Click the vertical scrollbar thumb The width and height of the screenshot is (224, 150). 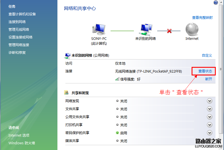pyautogui.click(x=221, y=69)
